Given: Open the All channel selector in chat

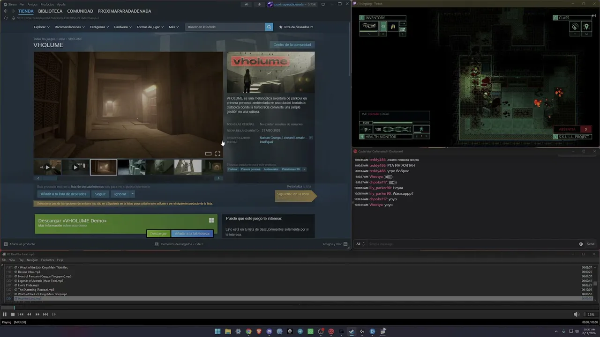Looking at the screenshot, I should [x=360, y=244].
